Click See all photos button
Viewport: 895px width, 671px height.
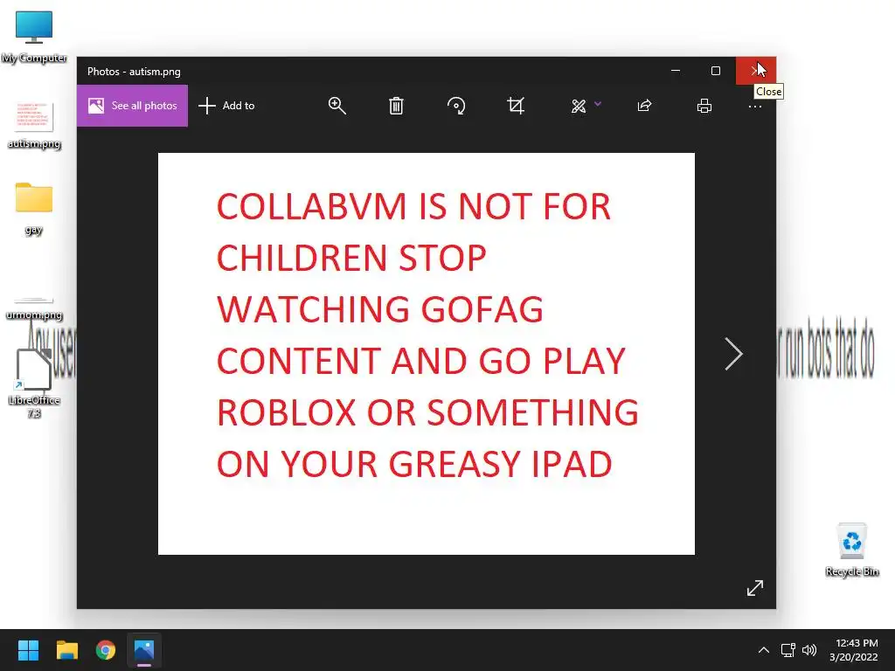click(133, 106)
